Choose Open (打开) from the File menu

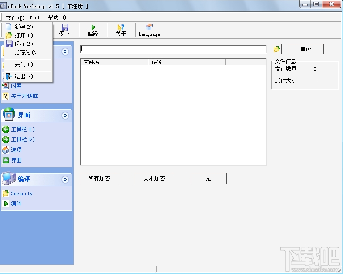28,35
